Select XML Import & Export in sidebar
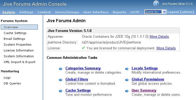Image resolution: width=196 pixels, height=100 pixels. pos(20,62)
